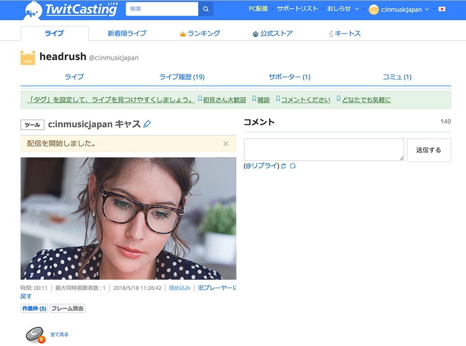Viewport: 466px width, 346px height.
Task: Switch to the ライブ履歴 (19) tab
Action: point(182,77)
